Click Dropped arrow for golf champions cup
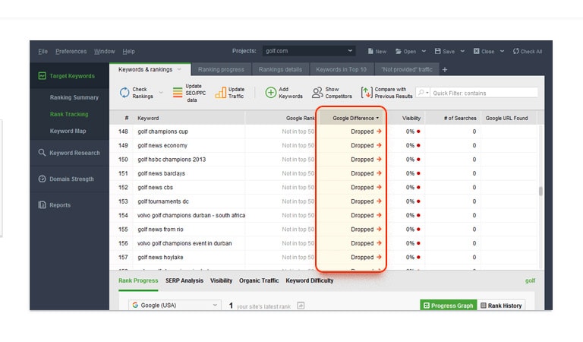This screenshot has width=583, height=342. point(379,131)
